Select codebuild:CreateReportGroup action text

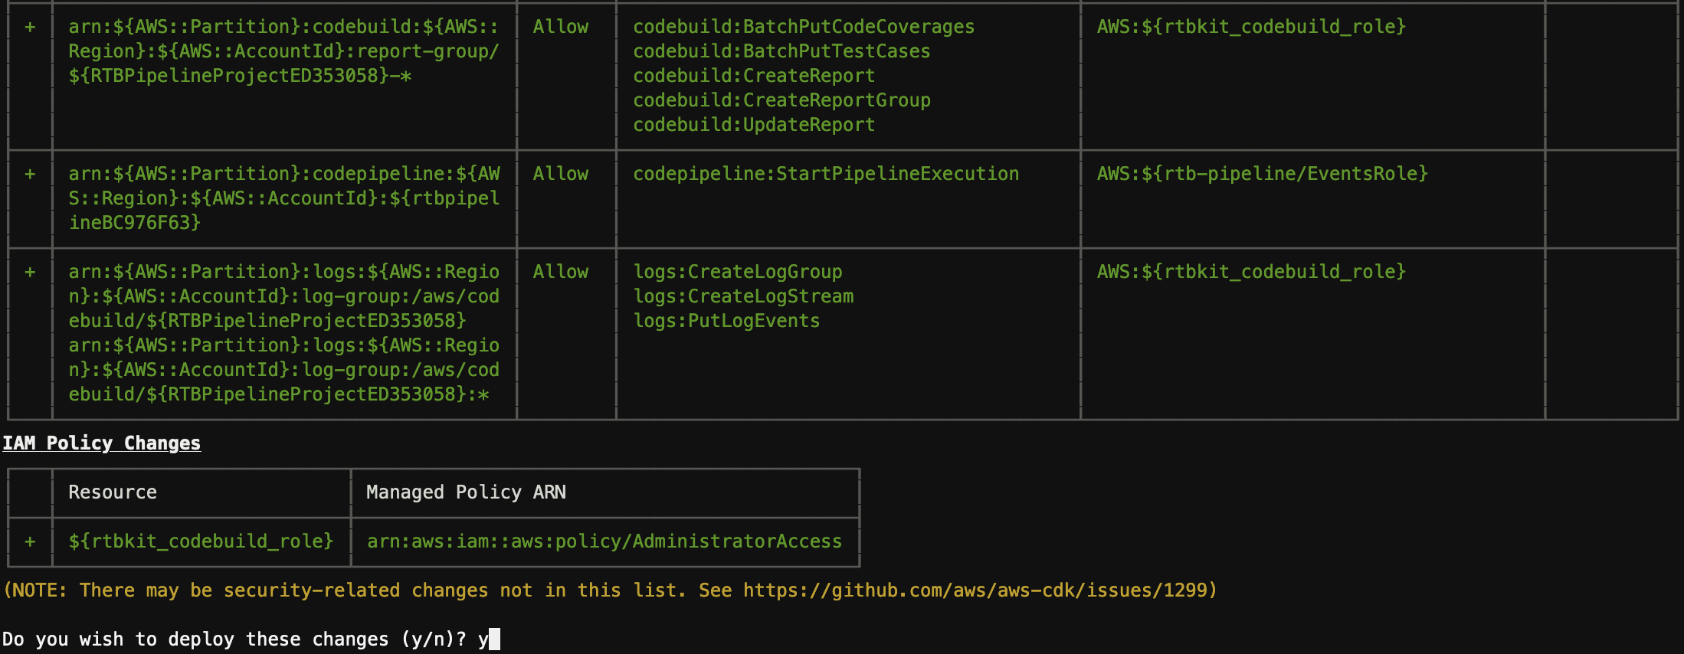781,100
